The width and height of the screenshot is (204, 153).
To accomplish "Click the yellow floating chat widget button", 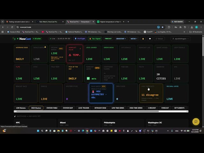I will tap(196, 121).
